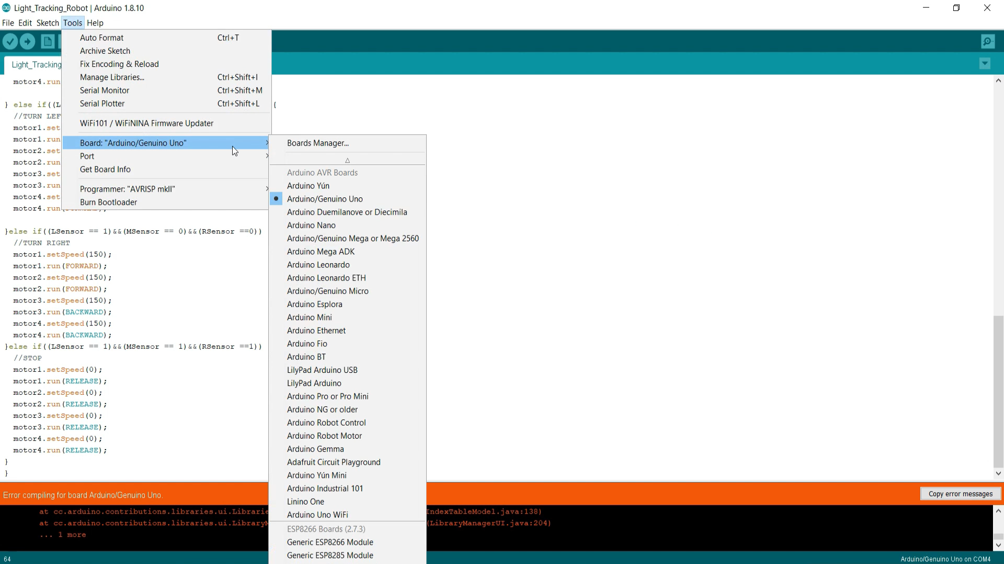Click the board list scroll-up triangle

(347, 160)
